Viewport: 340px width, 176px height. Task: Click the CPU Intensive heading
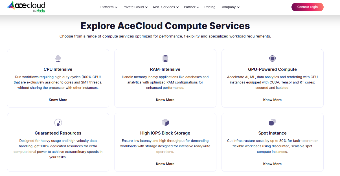coord(58,69)
